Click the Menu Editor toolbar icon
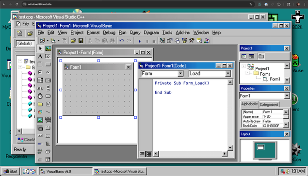 point(65,41)
